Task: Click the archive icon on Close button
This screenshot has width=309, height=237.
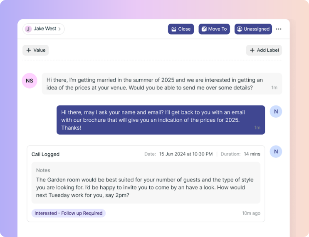Action: point(173,29)
